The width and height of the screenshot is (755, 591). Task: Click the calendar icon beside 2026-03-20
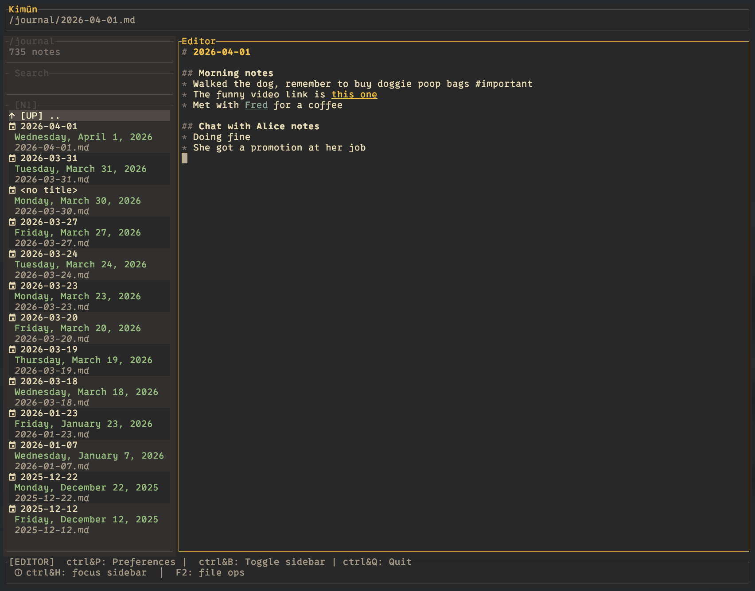click(12, 317)
